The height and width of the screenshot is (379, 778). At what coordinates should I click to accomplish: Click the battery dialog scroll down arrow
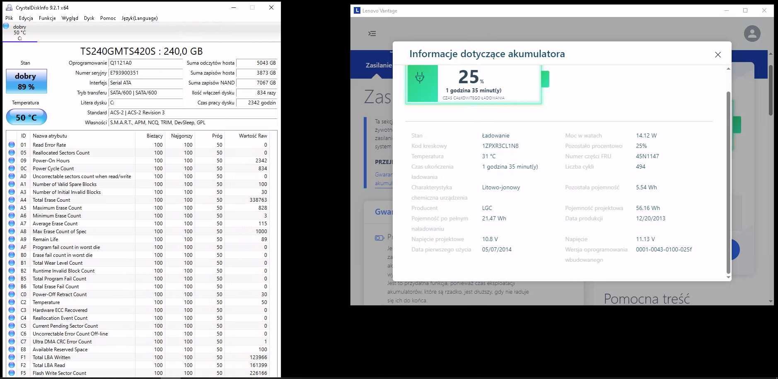(728, 277)
